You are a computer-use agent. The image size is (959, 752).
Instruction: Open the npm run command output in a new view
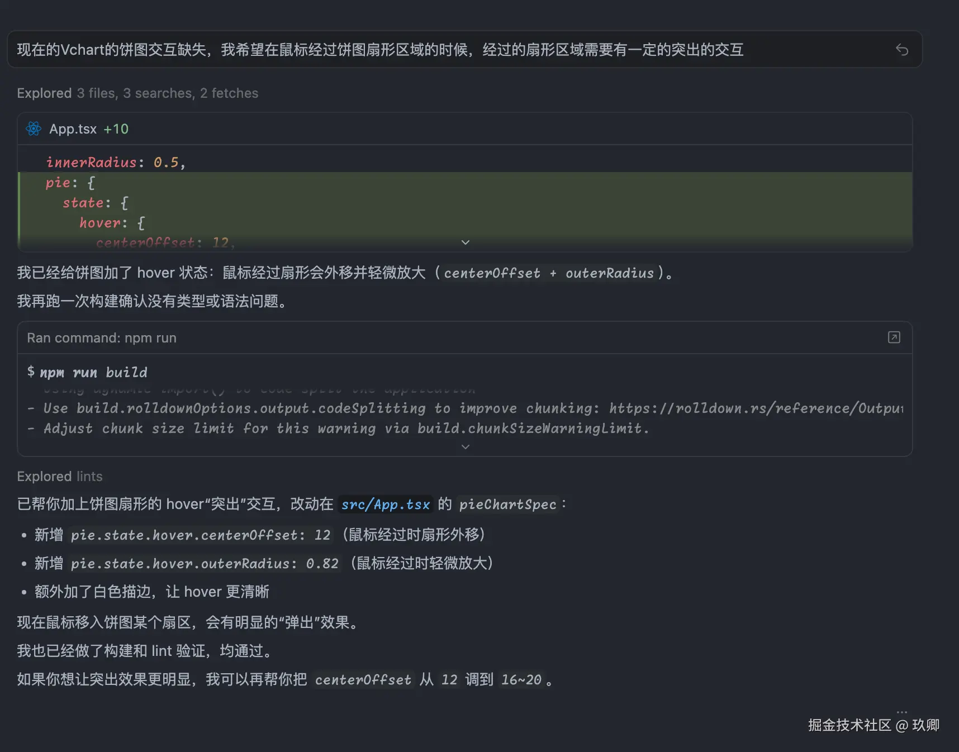[x=894, y=337]
